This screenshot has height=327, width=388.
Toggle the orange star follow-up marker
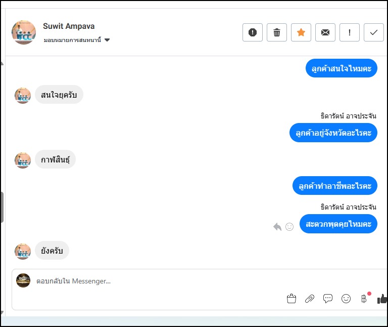pyautogui.click(x=301, y=32)
